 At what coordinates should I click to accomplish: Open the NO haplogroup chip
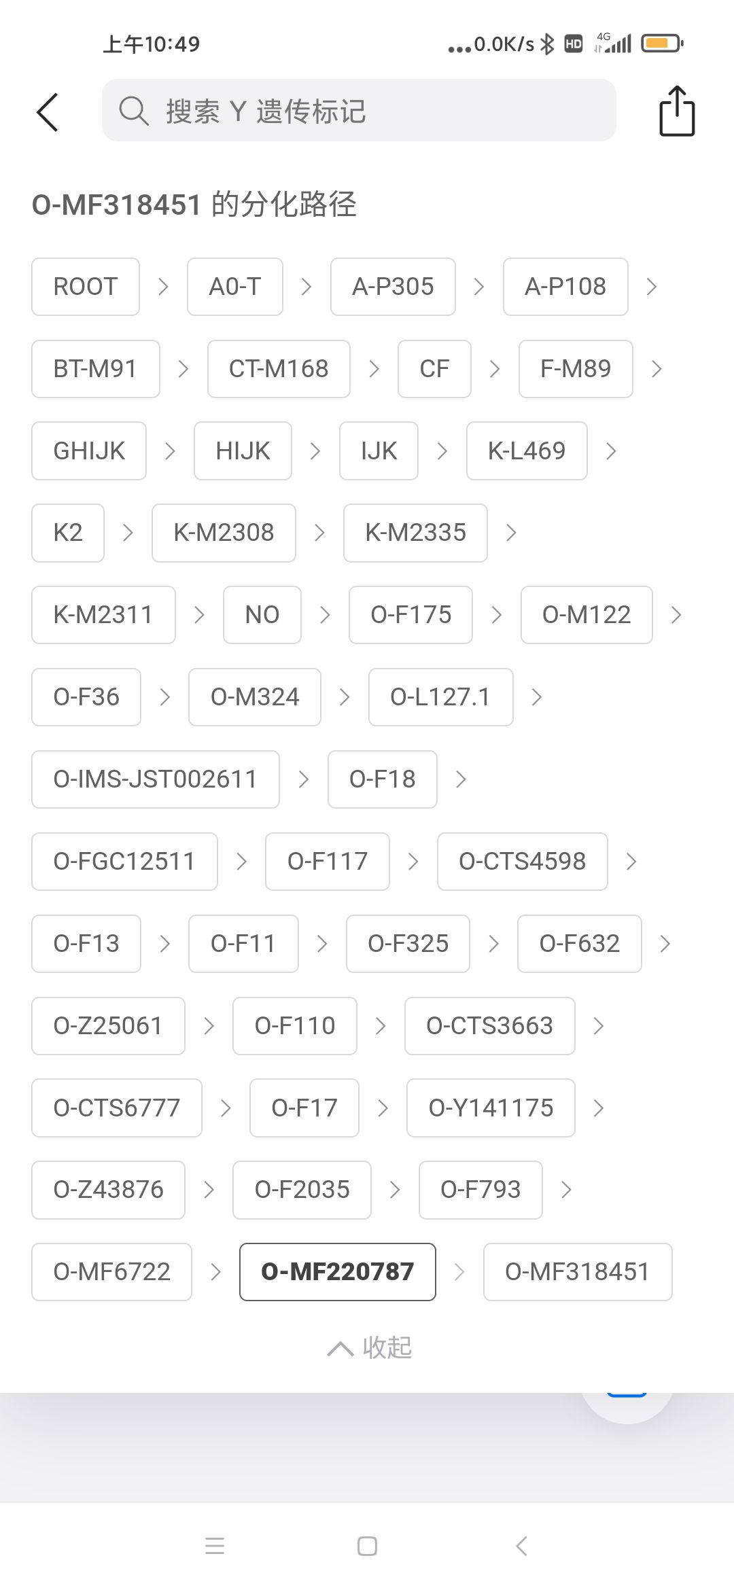click(262, 615)
